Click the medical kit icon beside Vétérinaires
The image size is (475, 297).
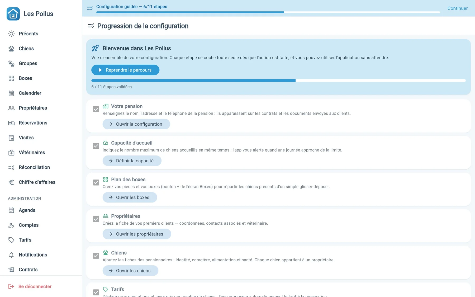pyautogui.click(x=11, y=152)
